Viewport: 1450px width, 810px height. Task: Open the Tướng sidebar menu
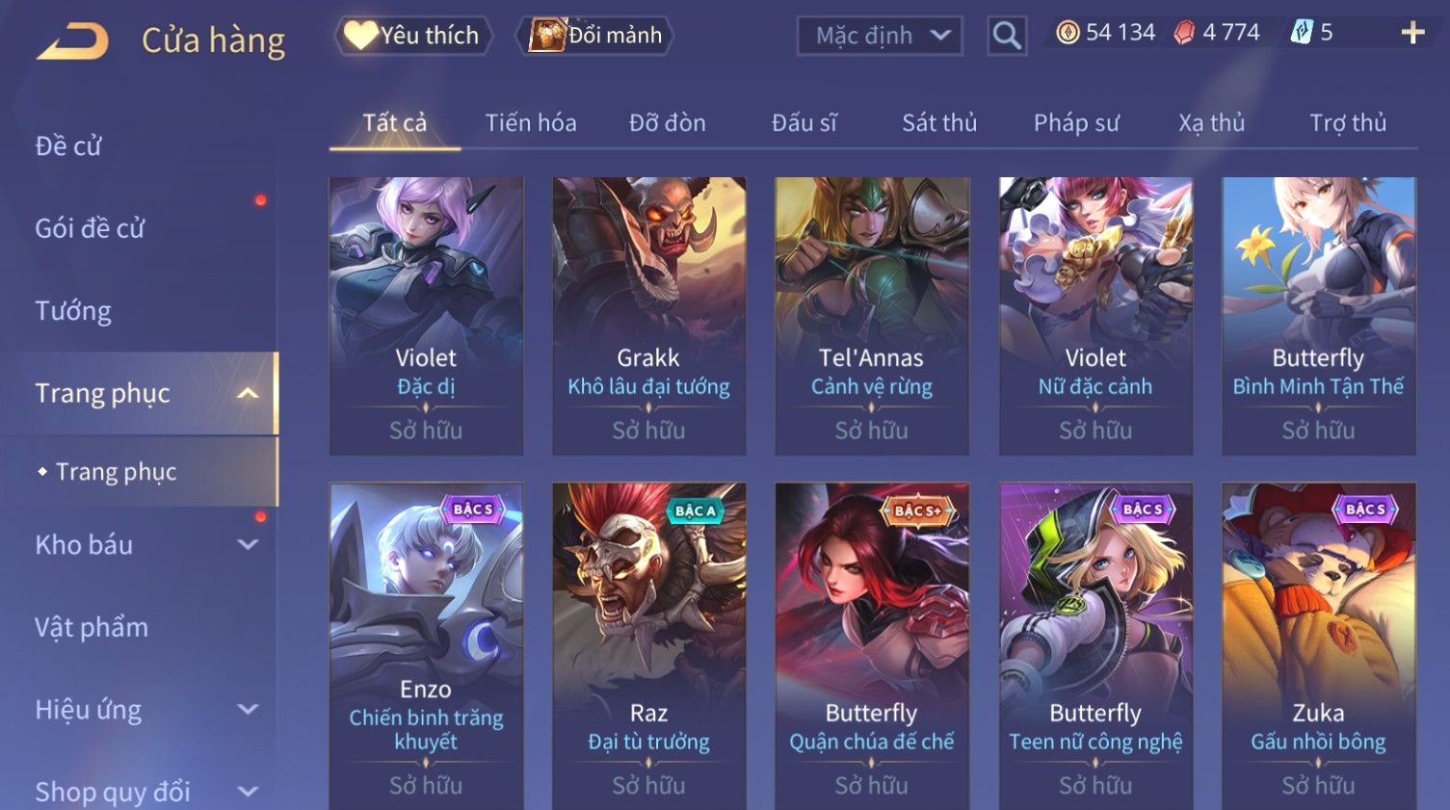coord(73,310)
